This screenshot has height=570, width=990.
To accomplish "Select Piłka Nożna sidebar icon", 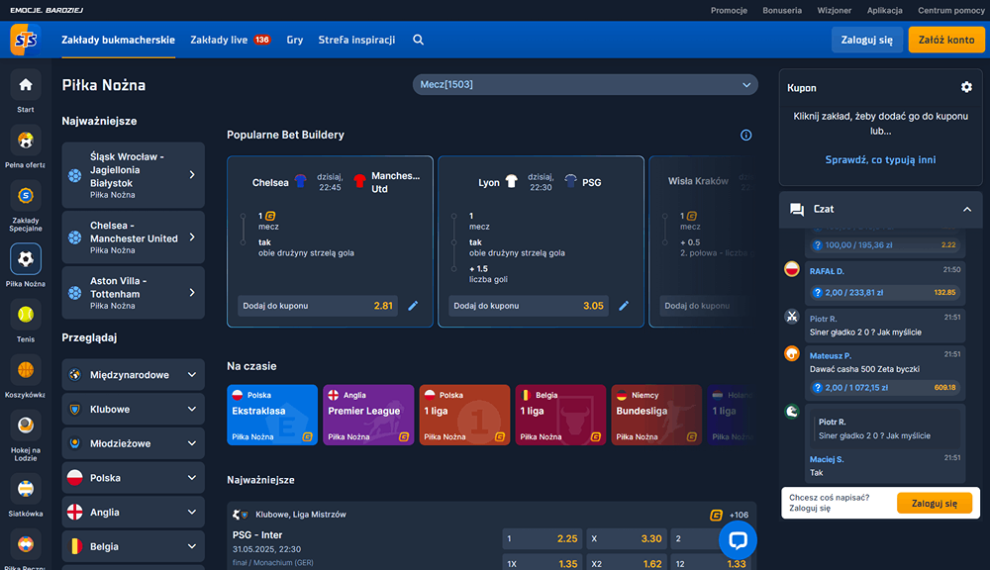I will [26, 259].
